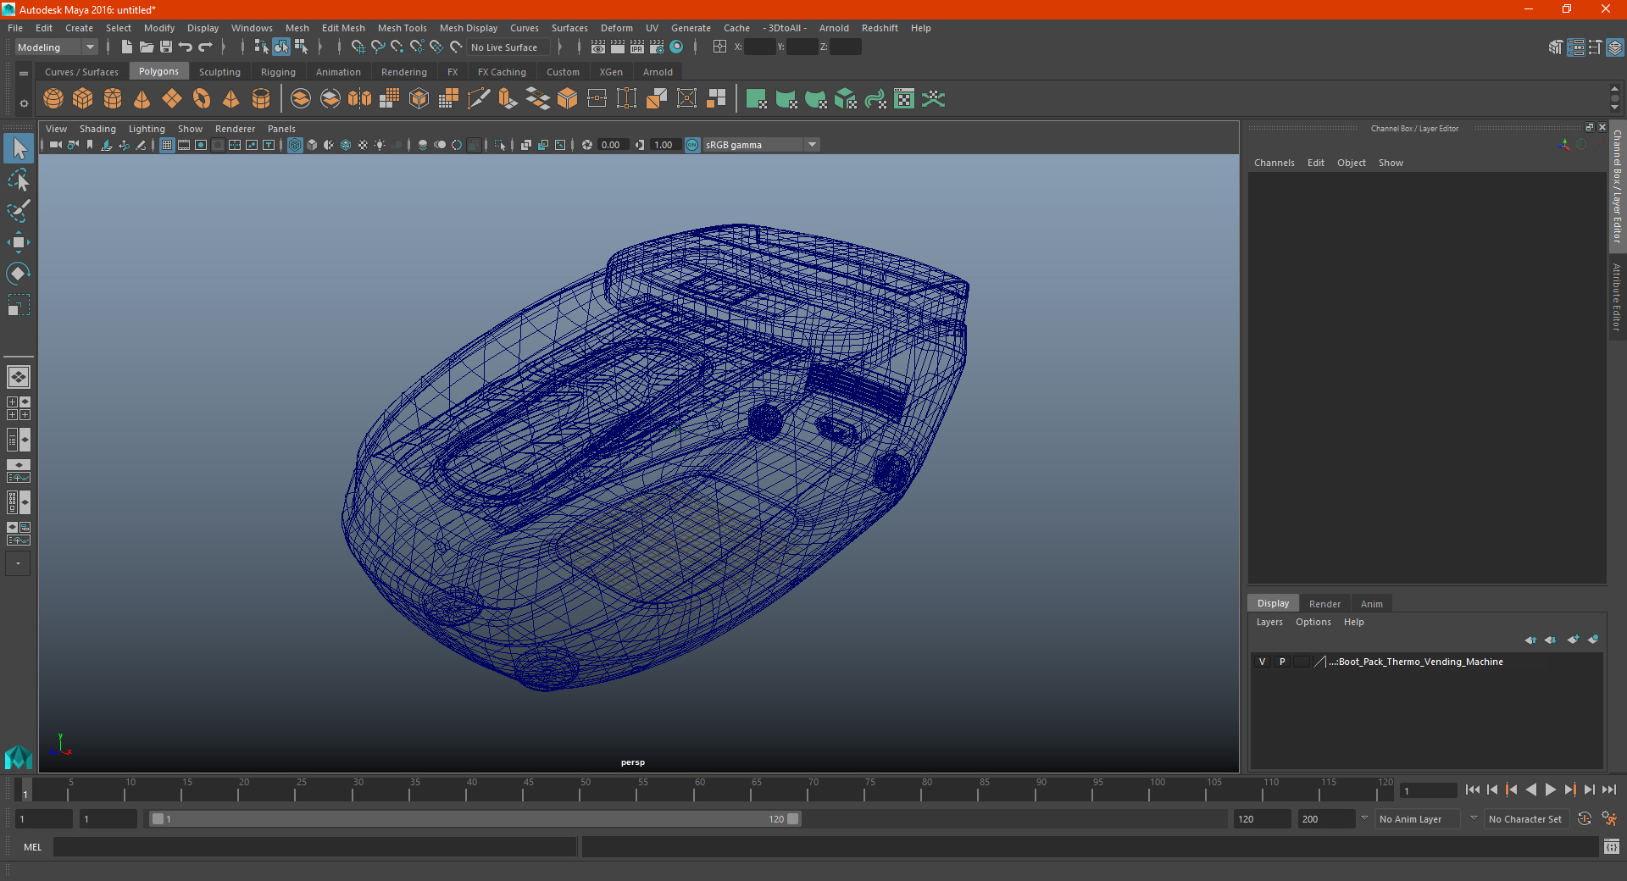Open the viewport Shading menu
The image size is (1627, 881).
click(97, 129)
